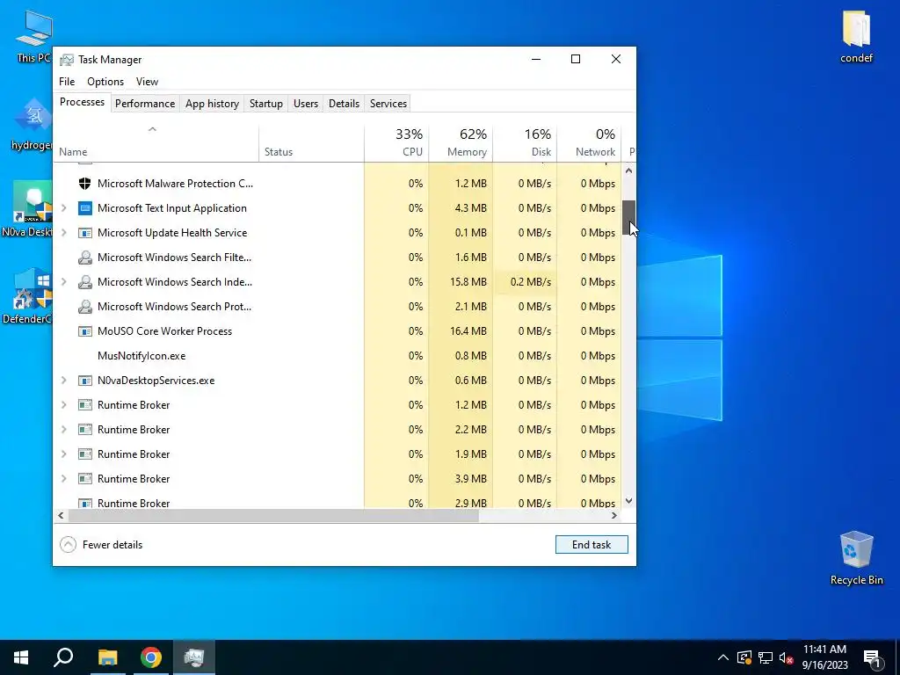Expand the Microsoft Update Health Service row
900x675 pixels.
pos(63,233)
